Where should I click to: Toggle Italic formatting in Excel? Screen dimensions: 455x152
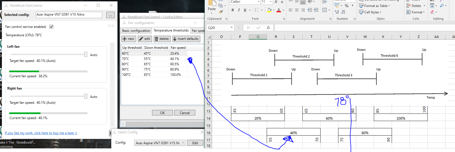tap(239, 10)
